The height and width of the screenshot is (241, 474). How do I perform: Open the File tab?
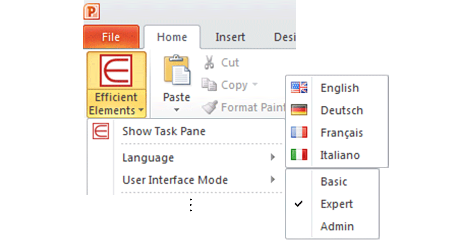coord(111,37)
